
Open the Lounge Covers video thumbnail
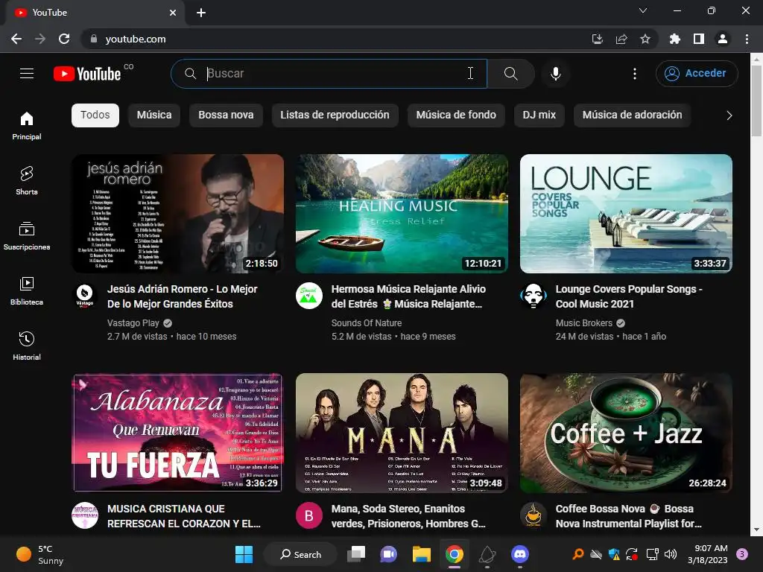coord(626,214)
